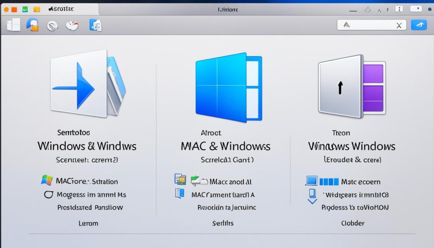Viewport: 434px width, 248px height.
Task: Click the green icon in the title bar
Action: click(25, 9)
